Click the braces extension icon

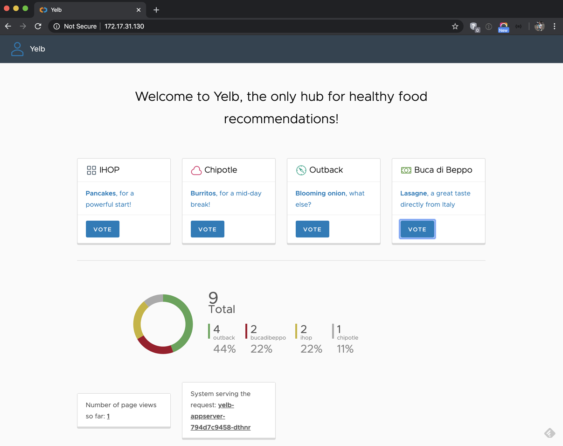[519, 27]
